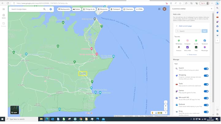The width and height of the screenshot is (221, 124).
Task: Click the Google Maps directions icon
Action: 51,9
